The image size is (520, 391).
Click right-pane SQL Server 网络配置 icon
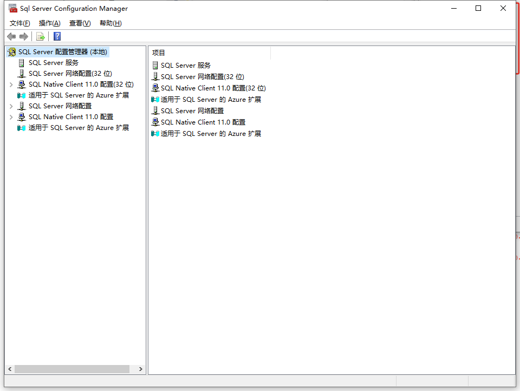(x=155, y=111)
